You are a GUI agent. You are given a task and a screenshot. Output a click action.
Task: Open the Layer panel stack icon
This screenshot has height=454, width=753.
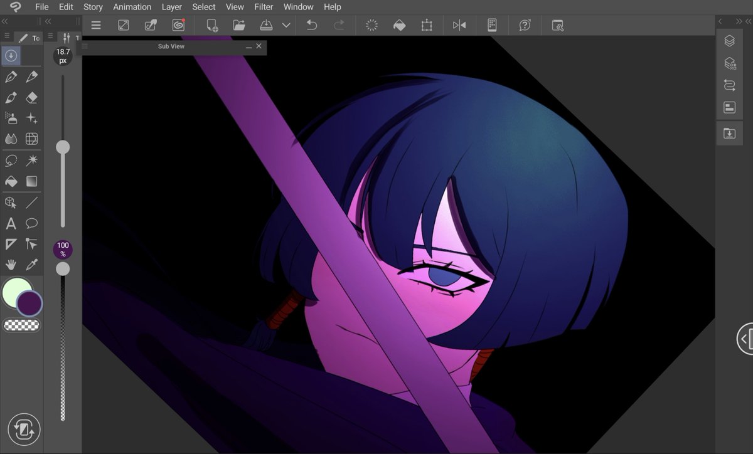[x=729, y=41]
